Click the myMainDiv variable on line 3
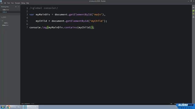 point(43,15)
